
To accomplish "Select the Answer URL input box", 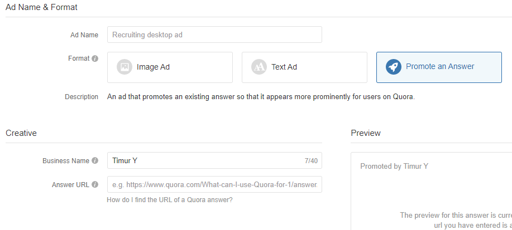I will pos(214,184).
